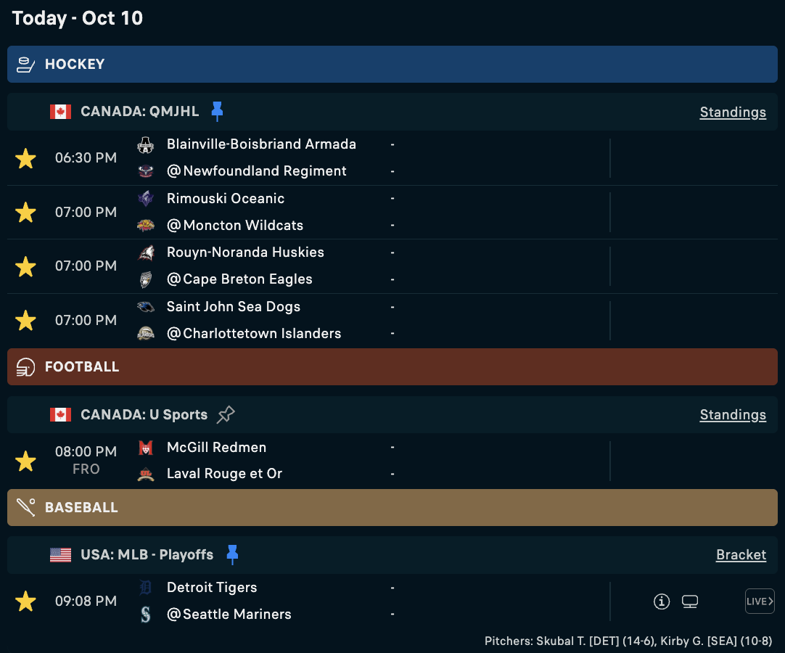The image size is (785, 653).
Task: Unfavorite the Blainville-Boisbriand Armada game star
Action: [25, 158]
